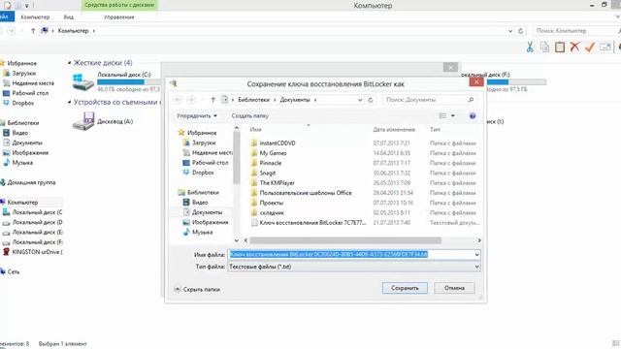
Task: Click Сохранить button
Action: coord(405,288)
